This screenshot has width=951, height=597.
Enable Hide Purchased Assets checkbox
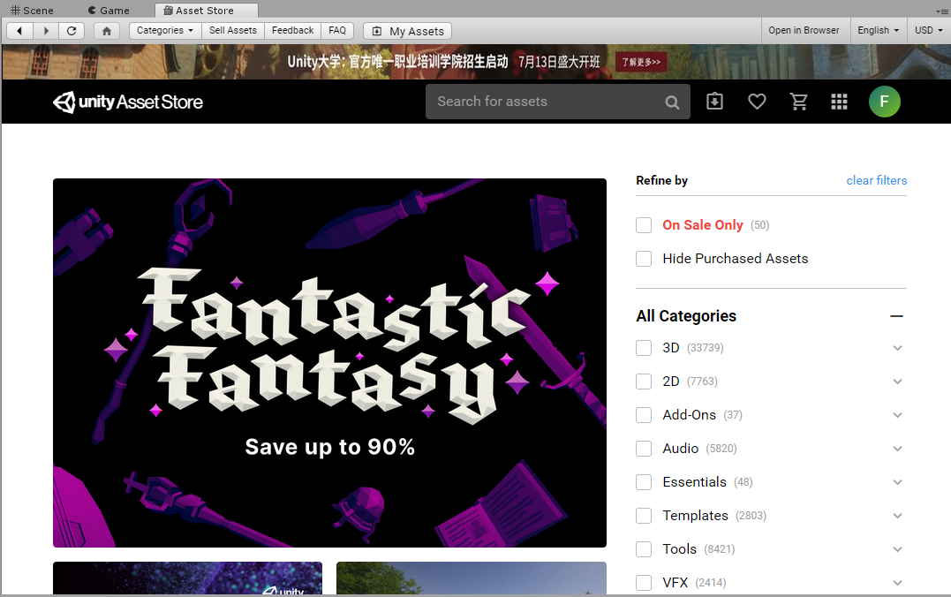click(644, 259)
